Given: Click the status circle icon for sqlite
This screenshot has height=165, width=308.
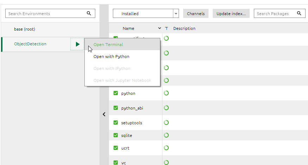Looking at the screenshot, I should [x=166, y=135].
